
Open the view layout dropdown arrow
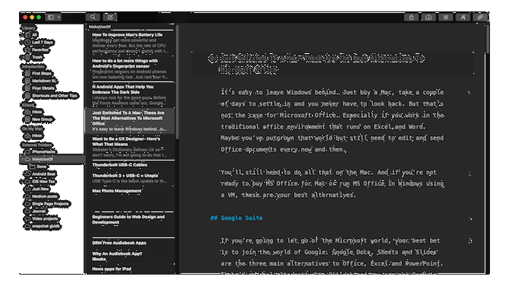click(x=58, y=17)
